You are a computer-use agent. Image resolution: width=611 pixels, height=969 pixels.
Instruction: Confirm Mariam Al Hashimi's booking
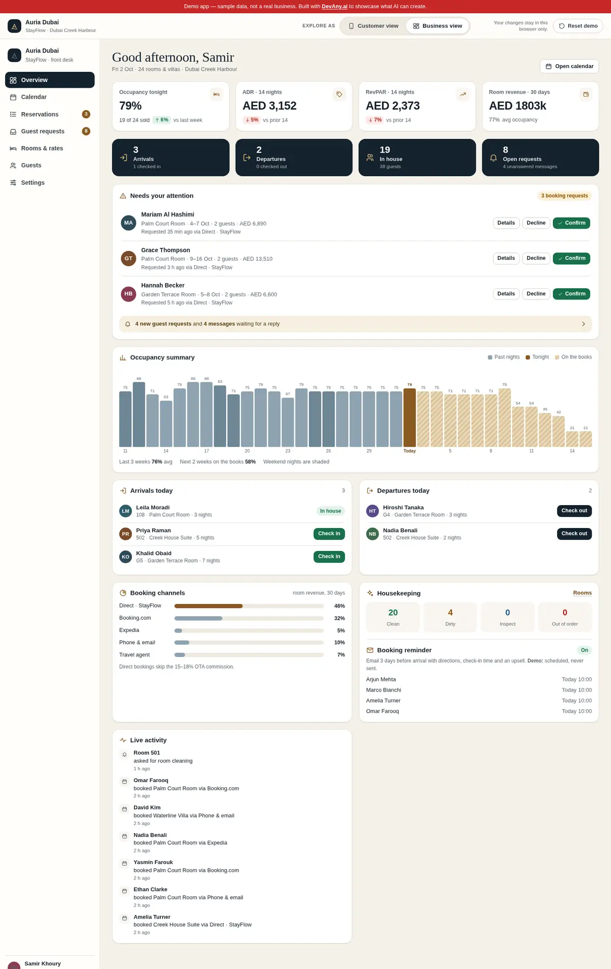click(571, 223)
